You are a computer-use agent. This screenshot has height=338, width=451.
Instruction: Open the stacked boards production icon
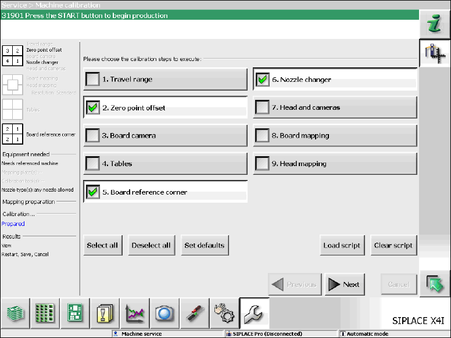15,313
